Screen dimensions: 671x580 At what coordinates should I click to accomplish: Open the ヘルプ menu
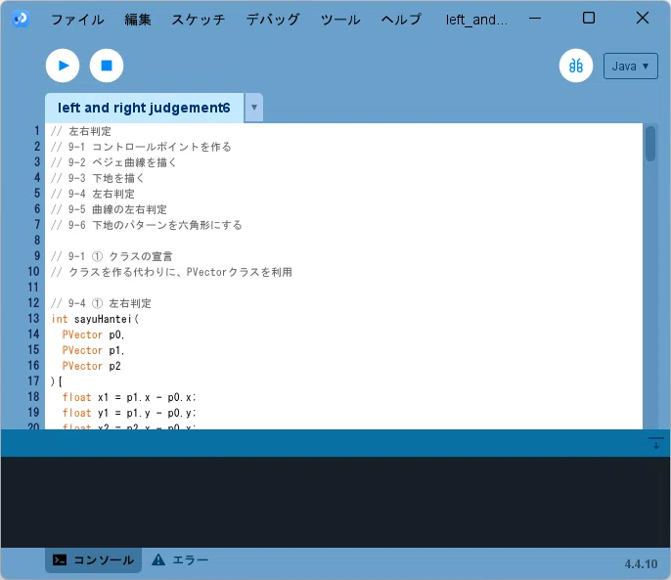coord(401,20)
